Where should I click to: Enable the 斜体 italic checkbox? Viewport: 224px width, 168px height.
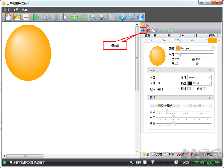click(x=205, y=89)
